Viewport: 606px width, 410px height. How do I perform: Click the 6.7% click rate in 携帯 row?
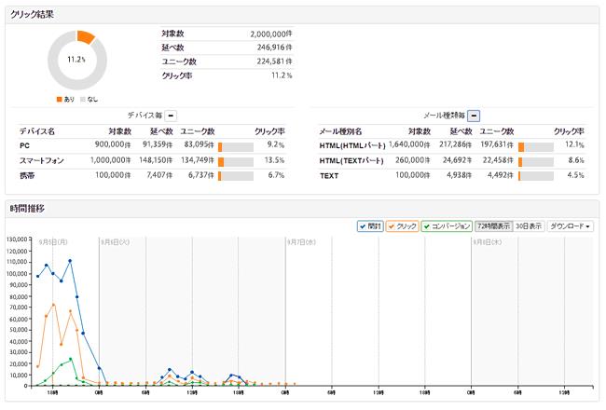276,175
